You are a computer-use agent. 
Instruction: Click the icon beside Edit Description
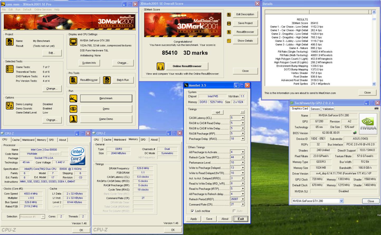tap(229, 15)
